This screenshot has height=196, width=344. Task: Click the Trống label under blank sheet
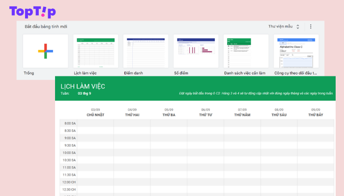[29, 73]
